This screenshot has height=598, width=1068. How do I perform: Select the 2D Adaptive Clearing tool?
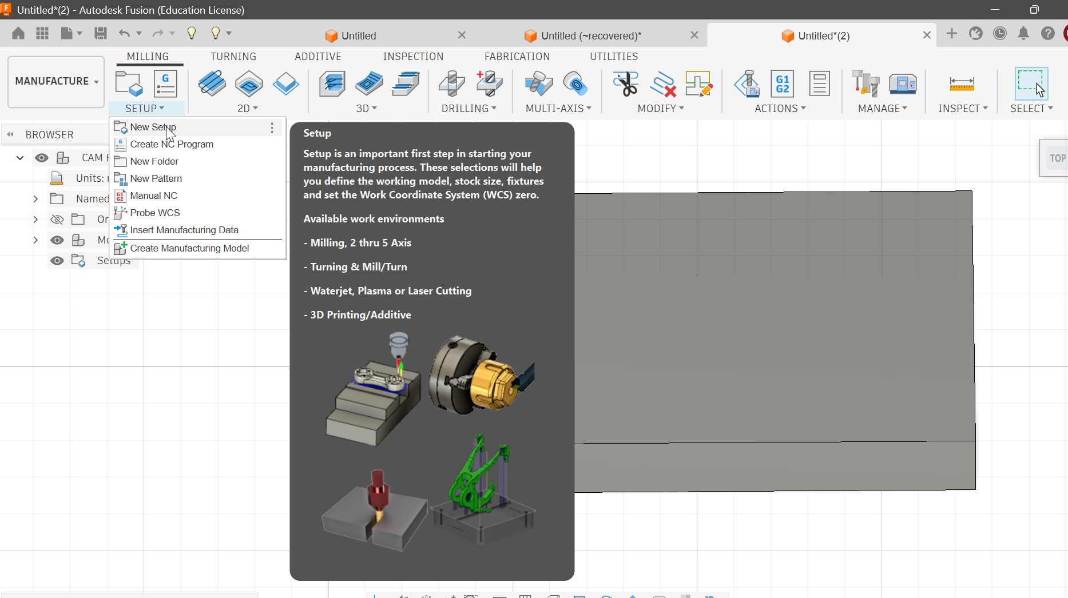212,83
